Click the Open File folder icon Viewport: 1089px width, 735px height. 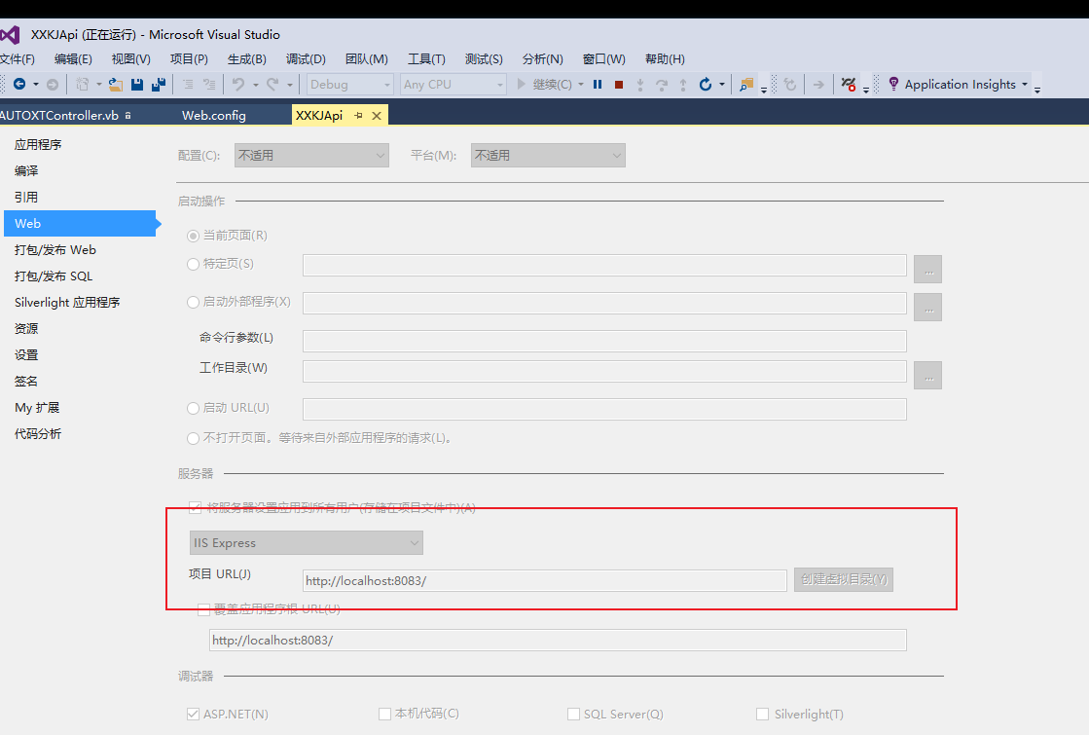115,84
